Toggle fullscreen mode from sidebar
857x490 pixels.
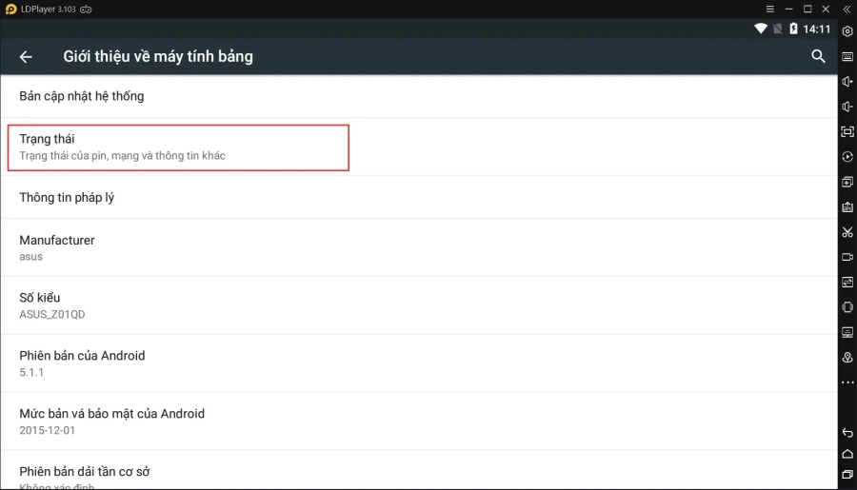pos(847,131)
